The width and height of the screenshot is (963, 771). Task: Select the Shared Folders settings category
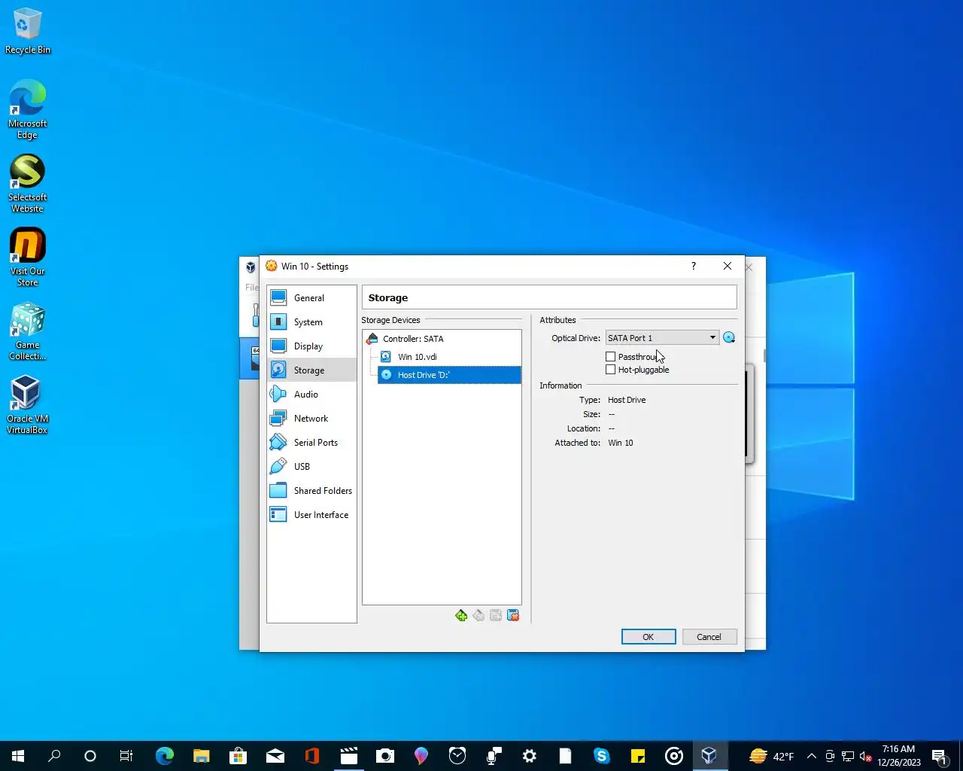pyautogui.click(x=311, y=491)
